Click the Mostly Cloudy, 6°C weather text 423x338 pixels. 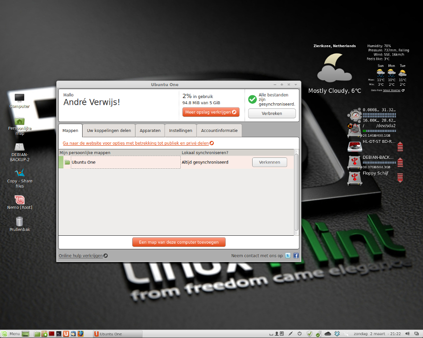335,91
